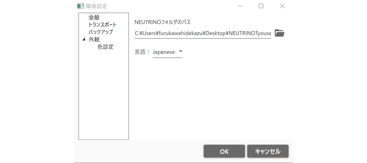Click the 言語 label text

[x=142, y=52]
